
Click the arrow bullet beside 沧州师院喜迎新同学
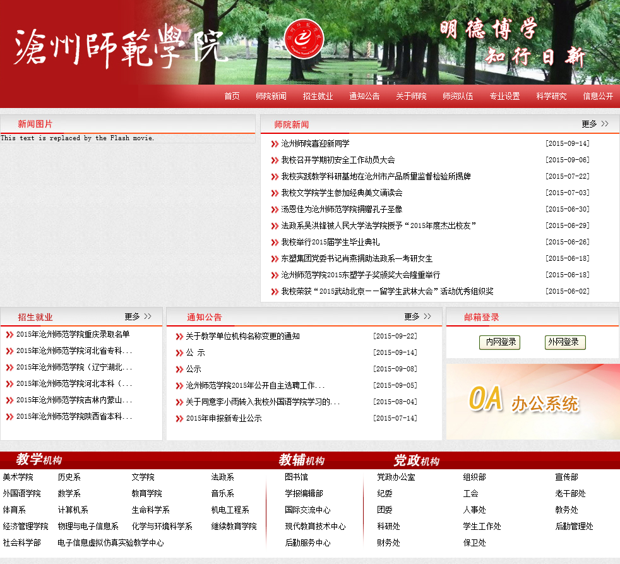coord(275,144)
